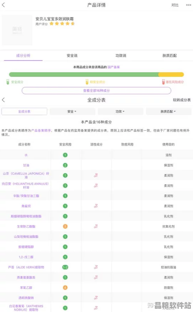Click orange score 3 badge for 生育酚乙酸酯

65,226
